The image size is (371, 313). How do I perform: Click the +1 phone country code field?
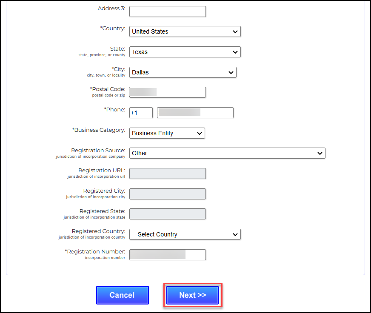pyautogui.click(x=141, y=113)
